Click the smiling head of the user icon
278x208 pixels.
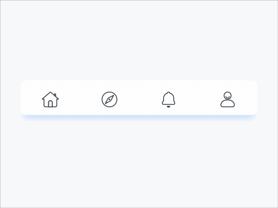click(227, 95)
